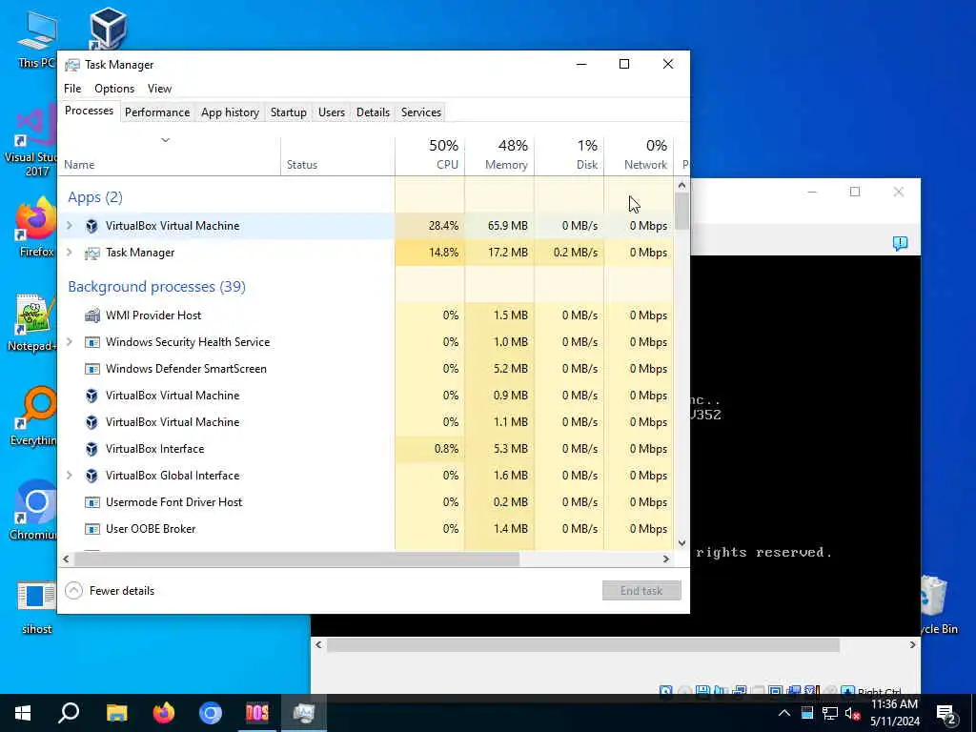Click VirtualBox window horizontal scroll right arrow
Screen dimensions: 976x732
click(912, 645)
